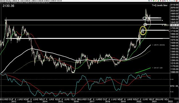The image size is (179, 103).
Task: Click the 'STO 95' stochastic indicator label
Action: coord(174,86)
